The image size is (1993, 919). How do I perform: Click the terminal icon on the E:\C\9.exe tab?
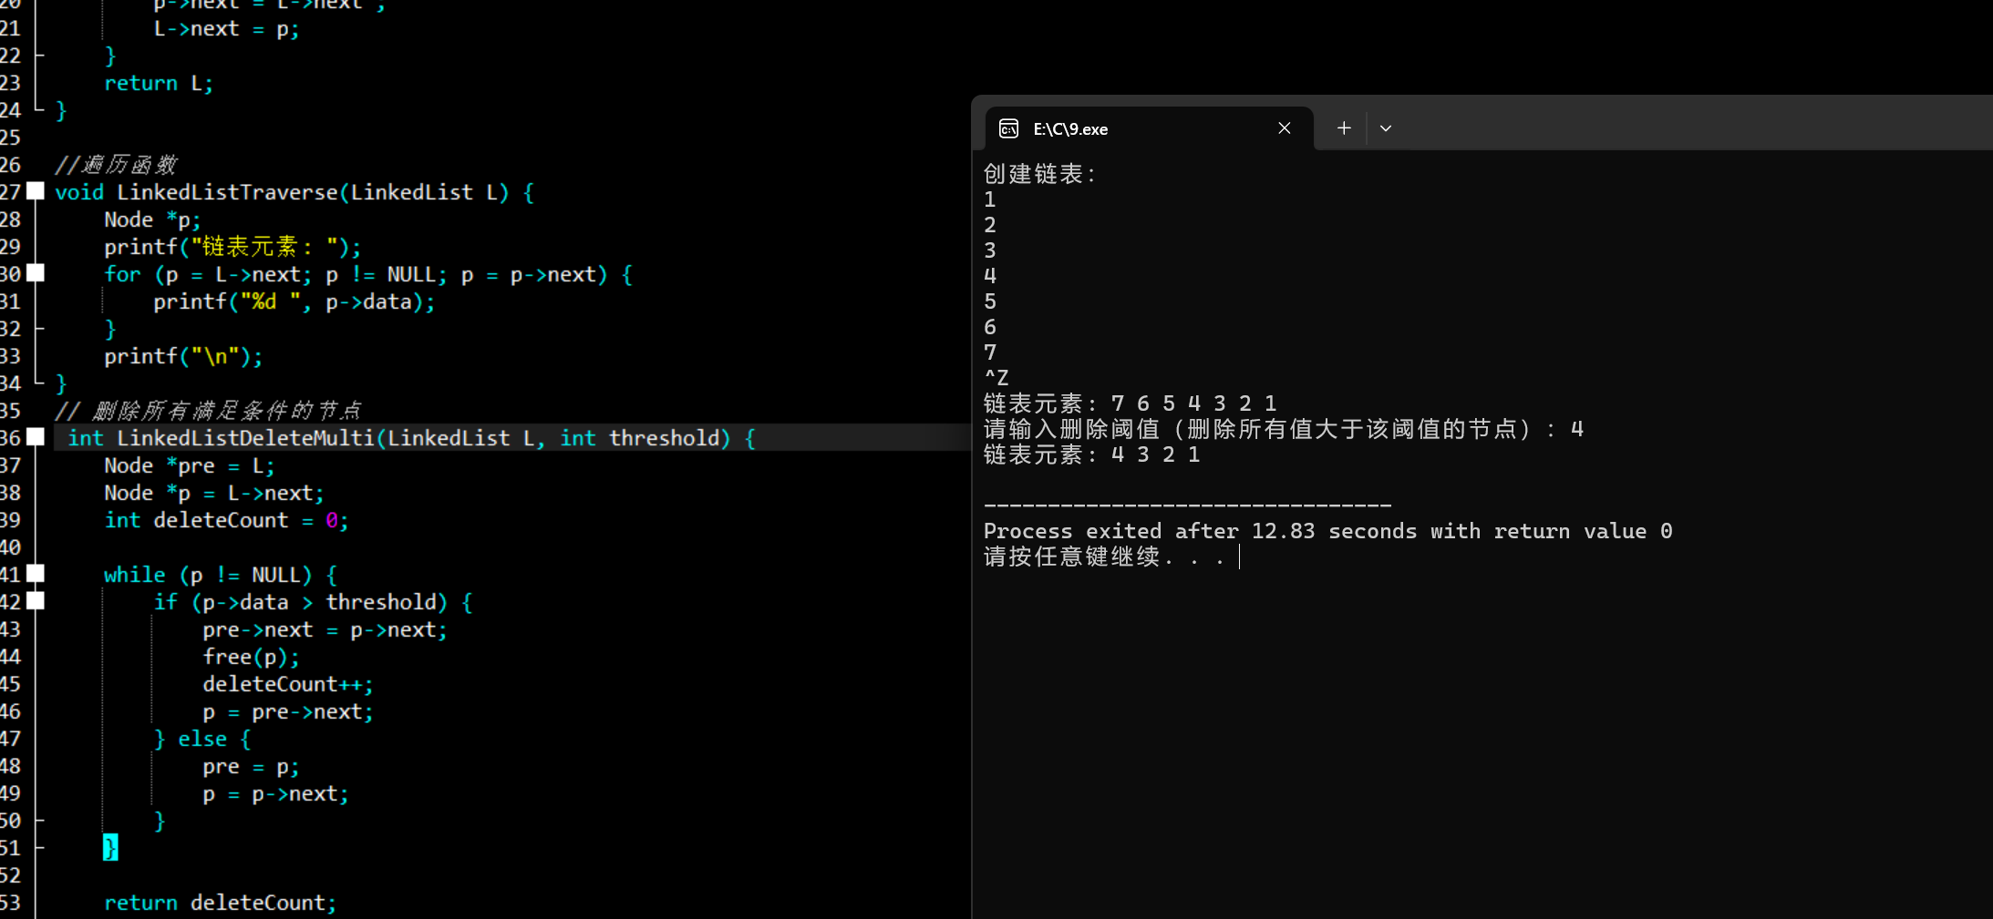(x=1008, y=128)
